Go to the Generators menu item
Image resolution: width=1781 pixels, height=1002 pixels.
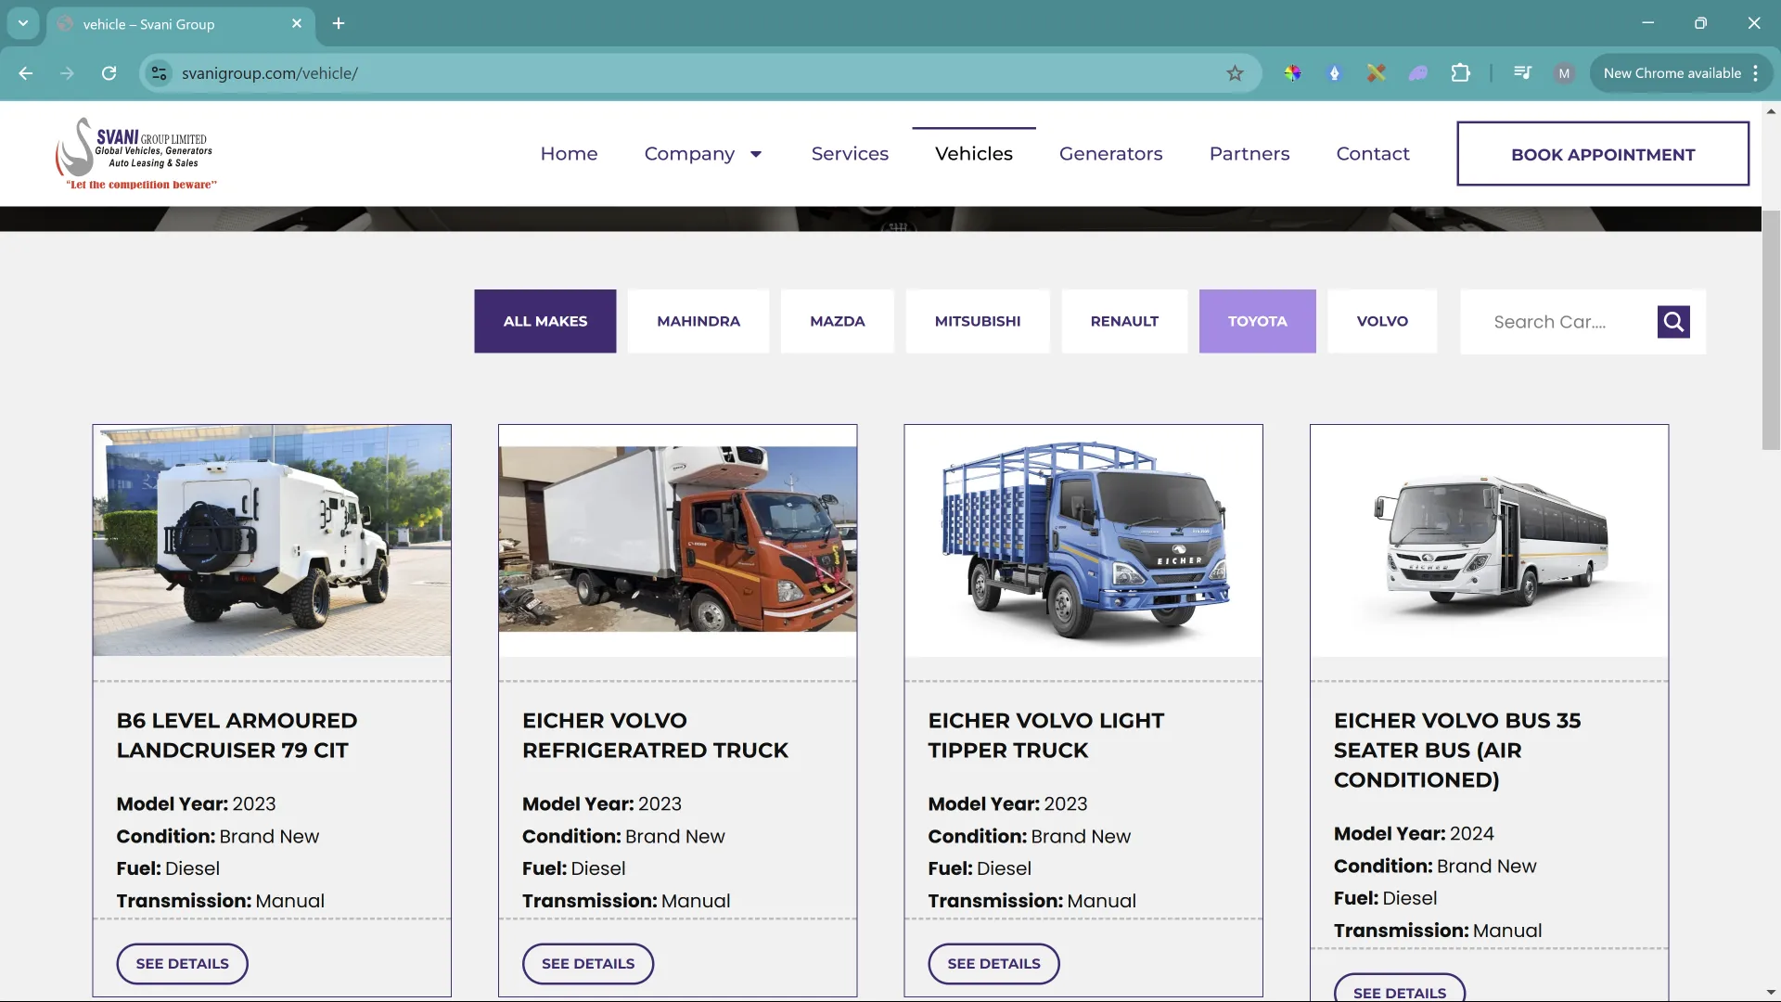[x=1110, y=154]
